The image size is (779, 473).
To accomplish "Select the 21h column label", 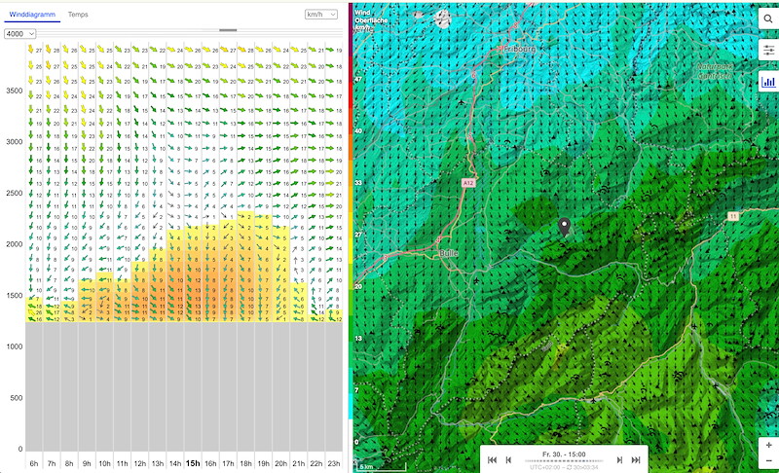I will (299, 463).
